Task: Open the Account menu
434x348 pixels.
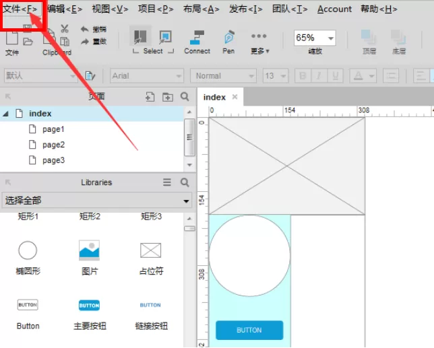Action: click(334, 9)
